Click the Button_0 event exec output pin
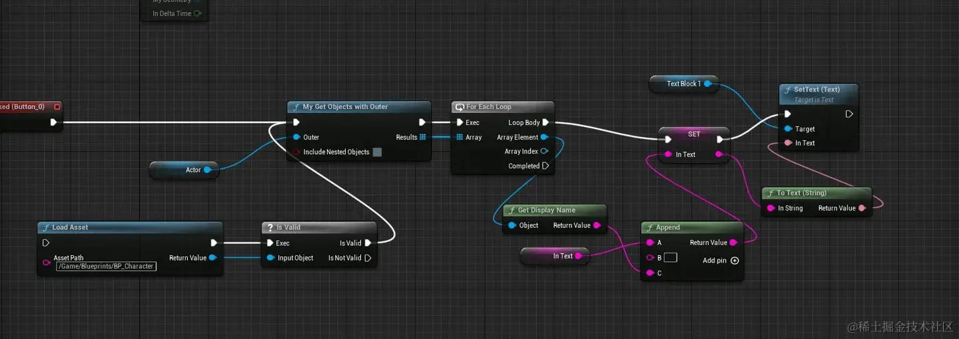Viewport: 959px width, 339px height. pyautogui.click(x=54, y=122)
